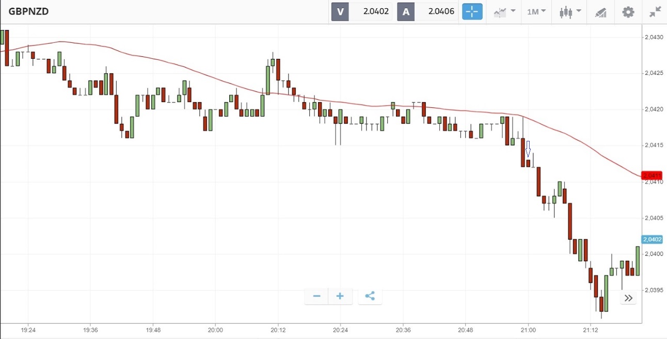Viewport: 667px width, 339px height.
Task: Jump to latest candles with double-arrow button
Action: click(x=628, y=298)
